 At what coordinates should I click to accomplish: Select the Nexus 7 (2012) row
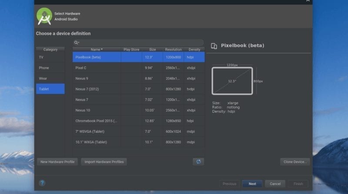(138, 89)
